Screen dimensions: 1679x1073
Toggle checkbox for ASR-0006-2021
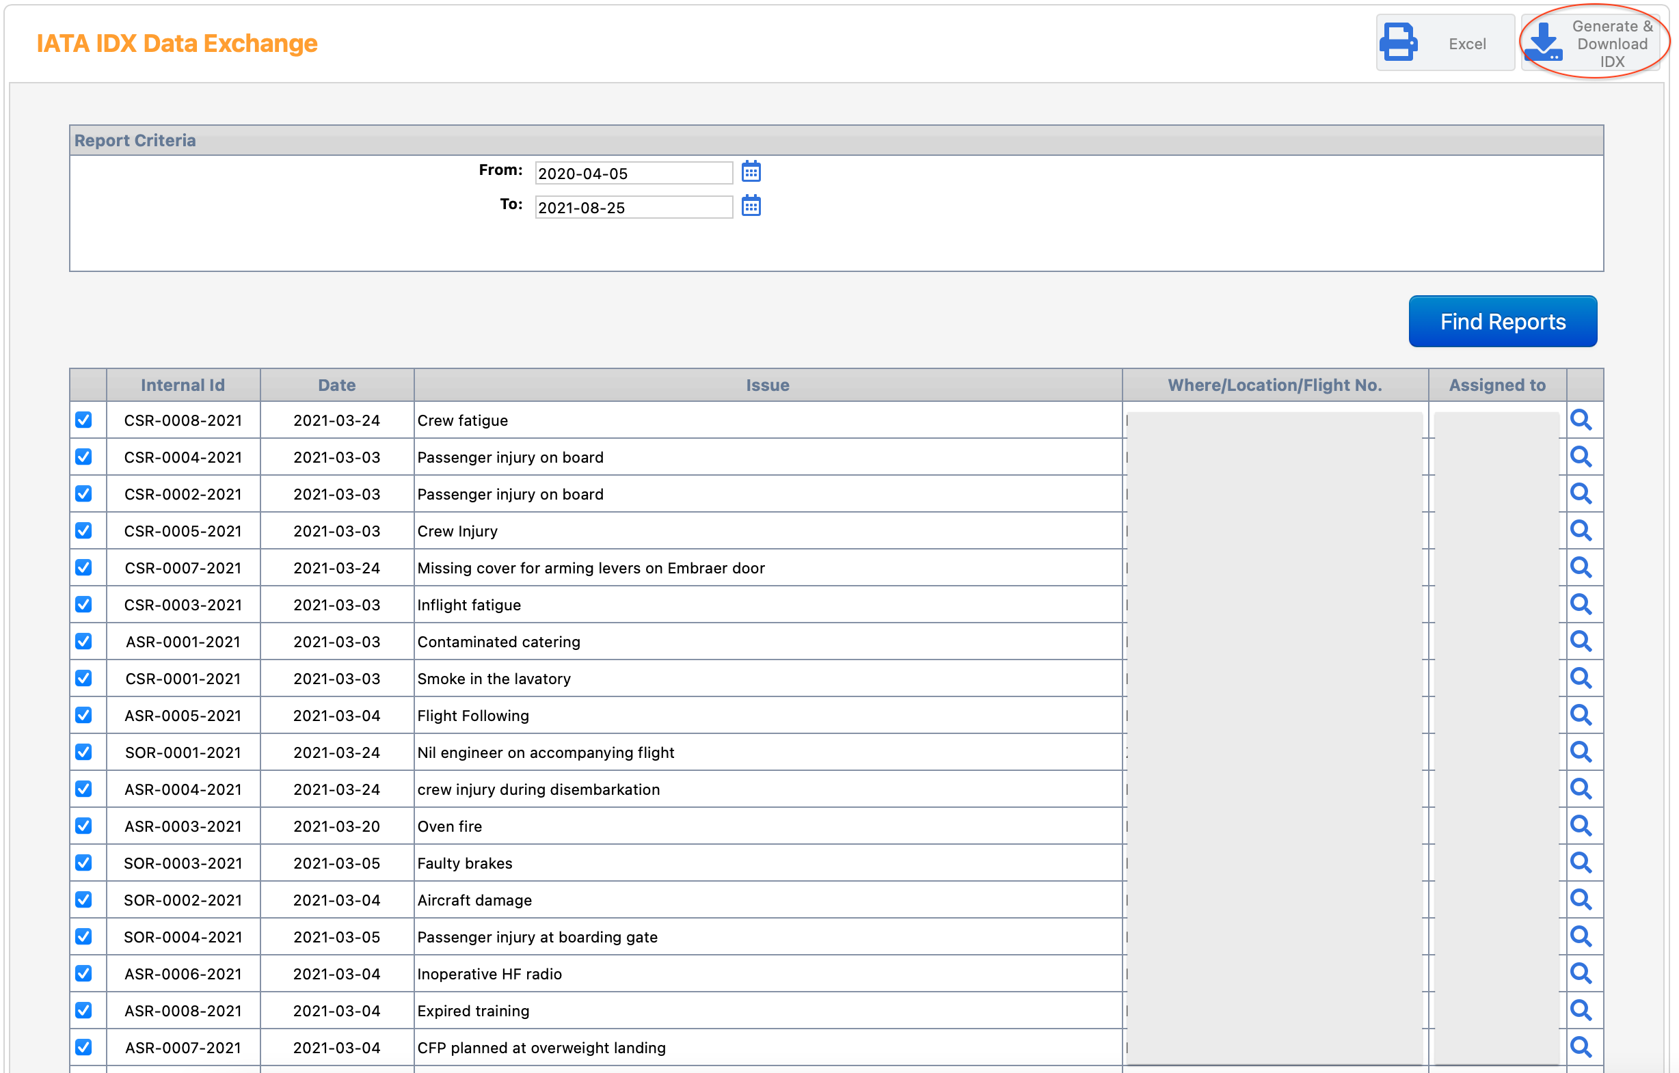83,974
